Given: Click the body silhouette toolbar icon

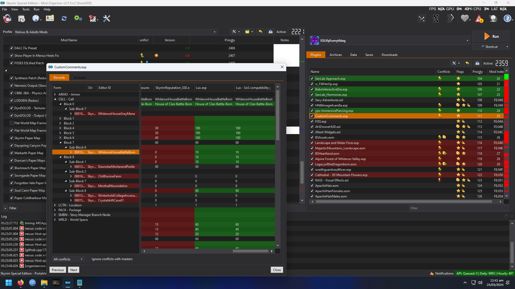Looking at the screenshot, I should (x=451, y=18).
